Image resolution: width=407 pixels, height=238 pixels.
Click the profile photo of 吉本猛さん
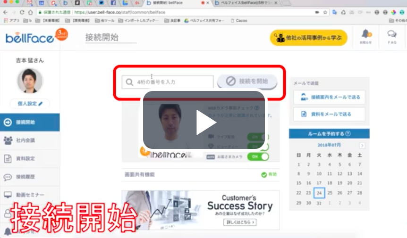point(30,81)
